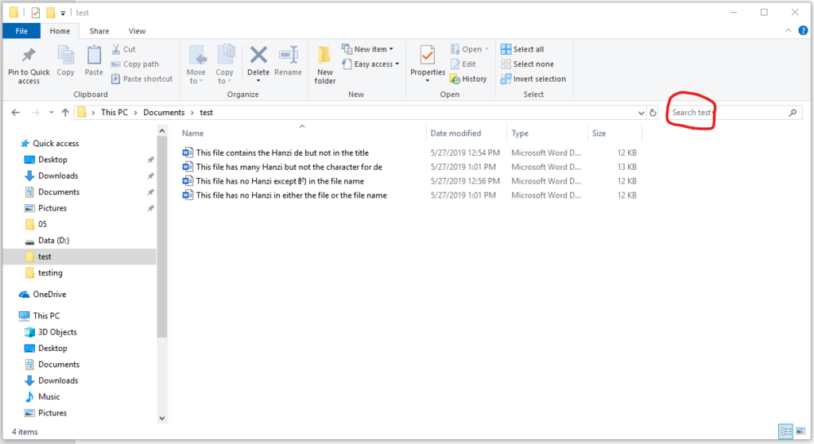
Task: Click the search magnifier icon
Action: [x=793, y=113]
